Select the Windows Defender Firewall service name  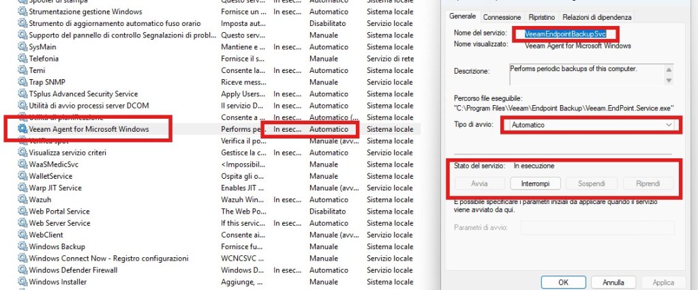73,270
